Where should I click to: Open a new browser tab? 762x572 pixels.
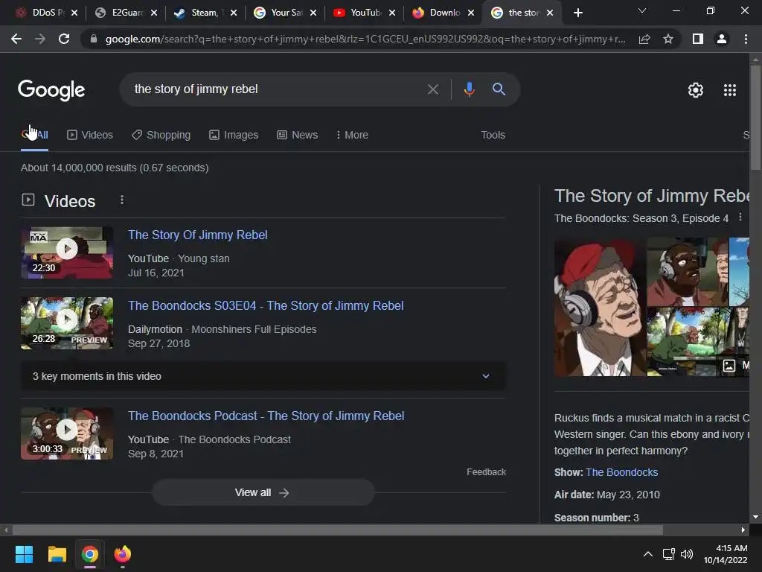pyautogui.click(x=577, y=13)
